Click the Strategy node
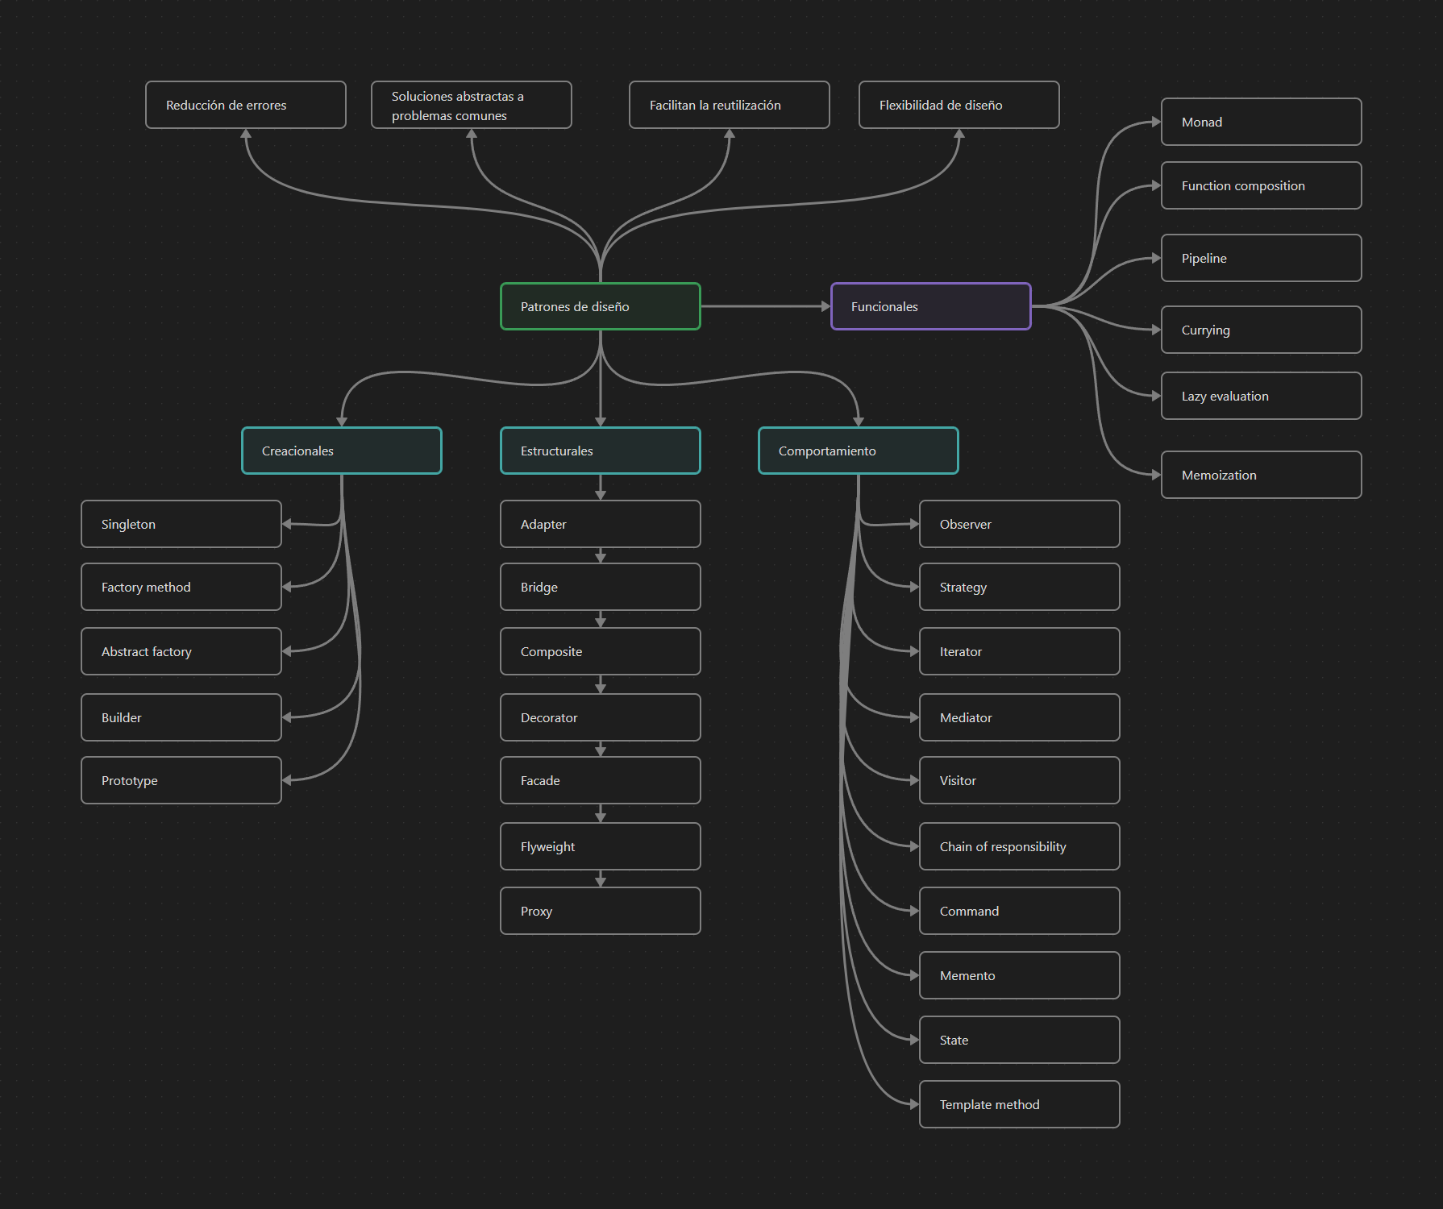The width and height of the screenshot is (1443, 1209). [1020, 587]
